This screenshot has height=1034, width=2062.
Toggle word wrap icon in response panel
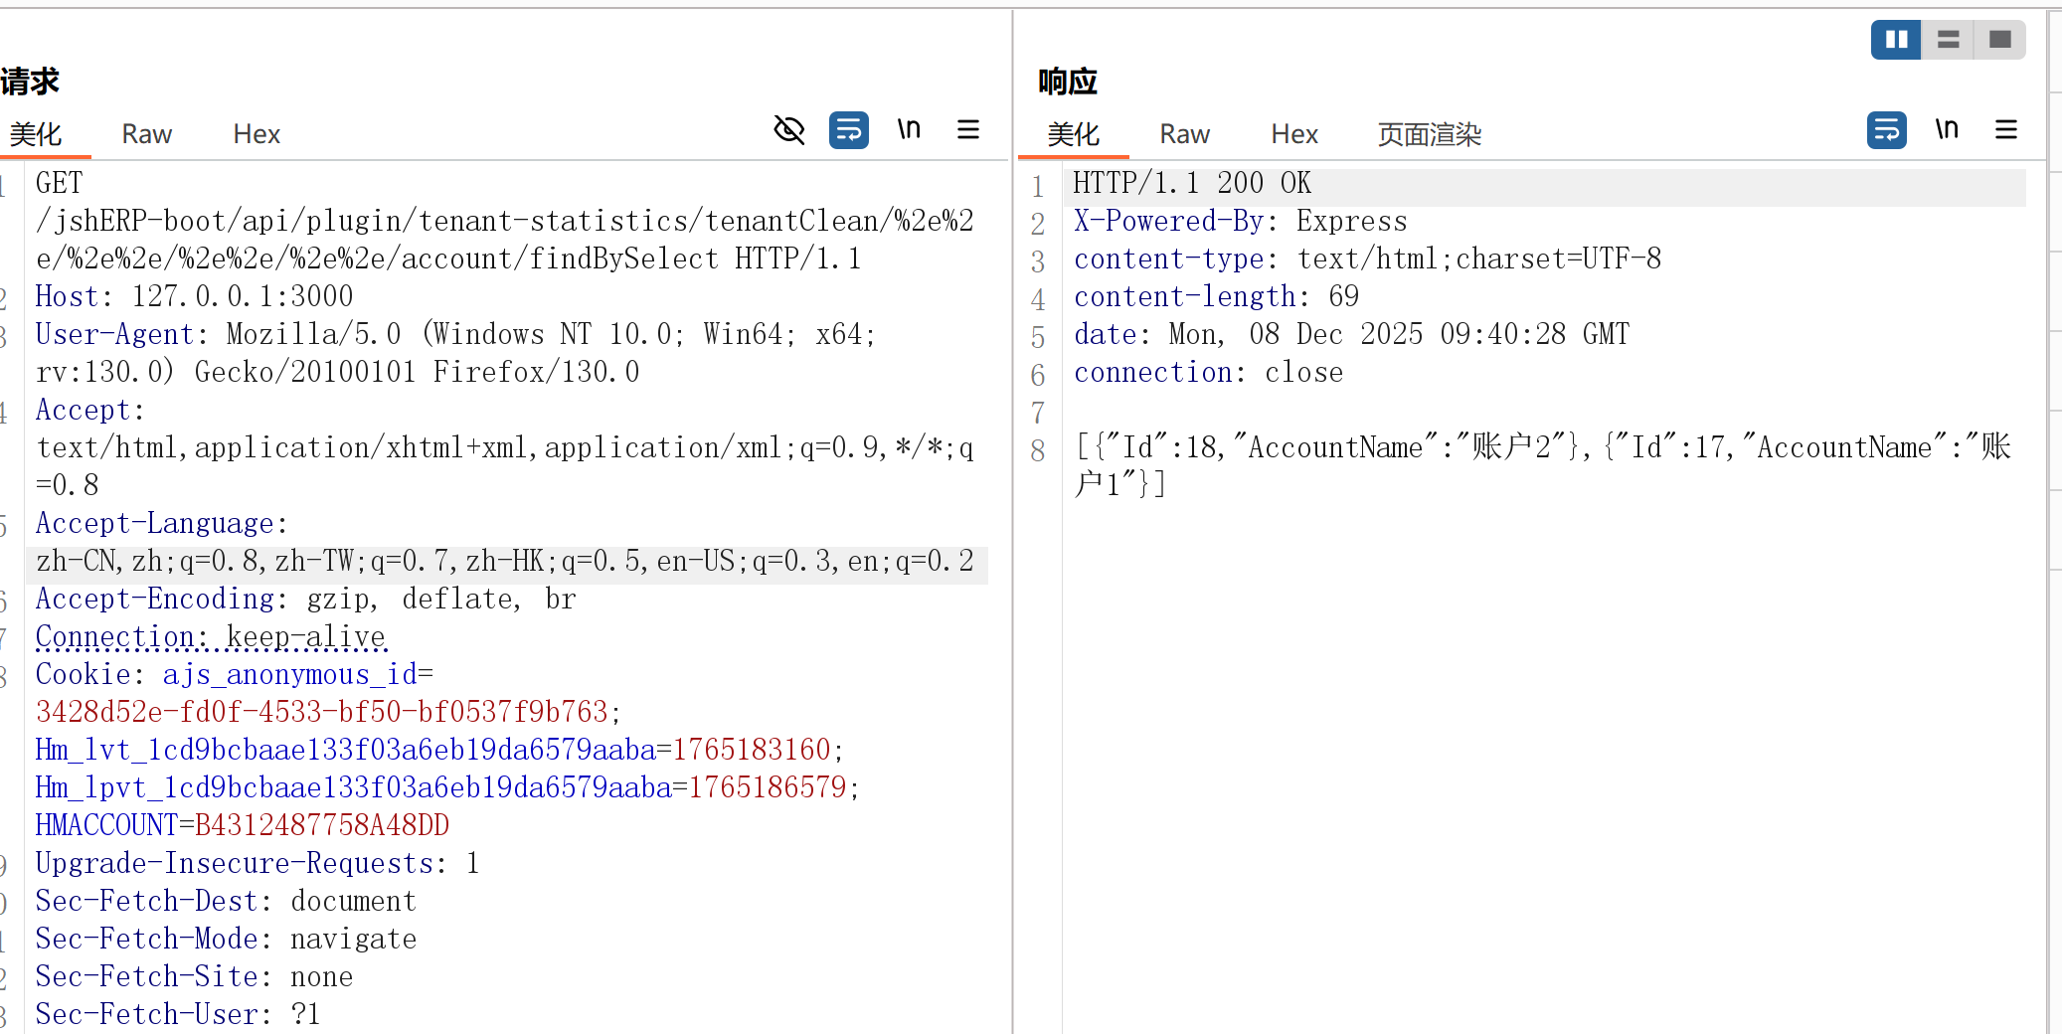point(1886,130)
